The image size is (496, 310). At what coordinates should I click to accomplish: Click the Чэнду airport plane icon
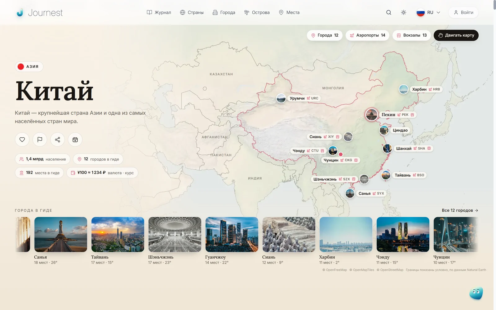point(308,151)
